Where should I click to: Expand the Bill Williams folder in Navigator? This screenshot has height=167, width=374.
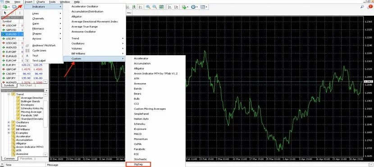(x=9, y=130)
